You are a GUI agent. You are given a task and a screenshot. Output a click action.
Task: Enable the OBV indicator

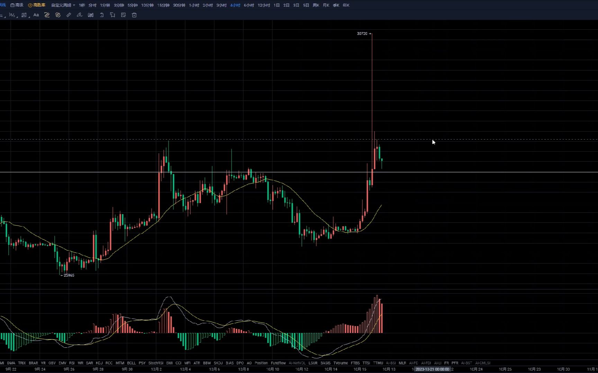[52, 363]
